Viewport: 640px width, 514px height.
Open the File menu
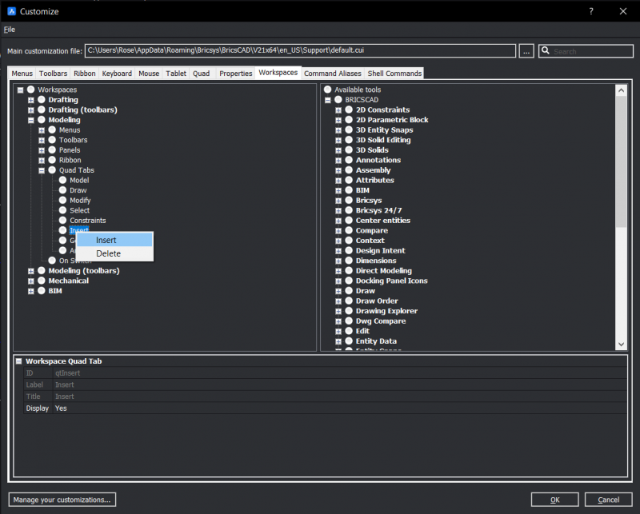coord(9,29)
